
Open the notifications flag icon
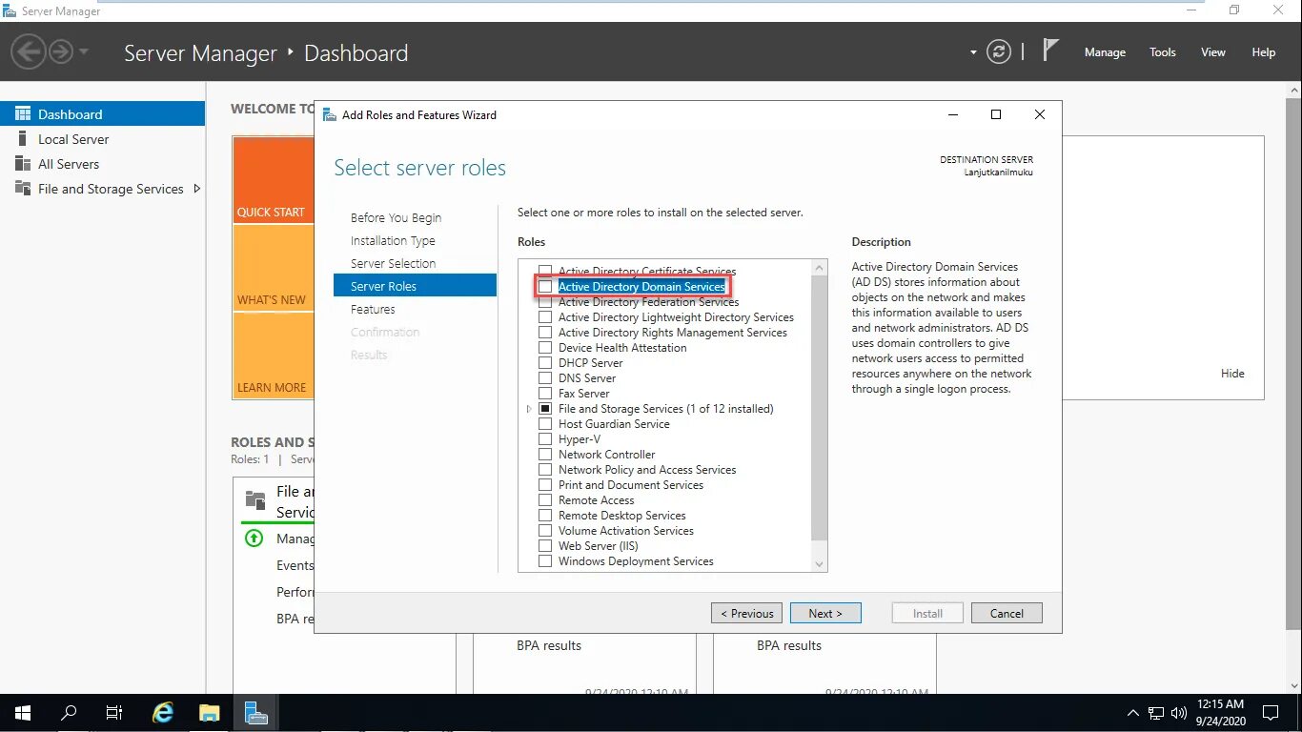(1050, 51)
